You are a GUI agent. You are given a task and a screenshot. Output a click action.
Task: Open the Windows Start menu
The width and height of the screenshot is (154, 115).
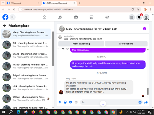[4, 112]
